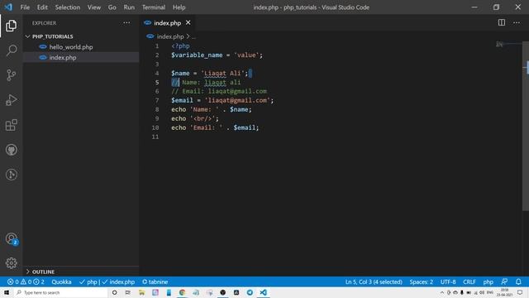The image size is (529, 298).
Task: Click line number 10 in gutter
Action: click(x=155, y=127)
